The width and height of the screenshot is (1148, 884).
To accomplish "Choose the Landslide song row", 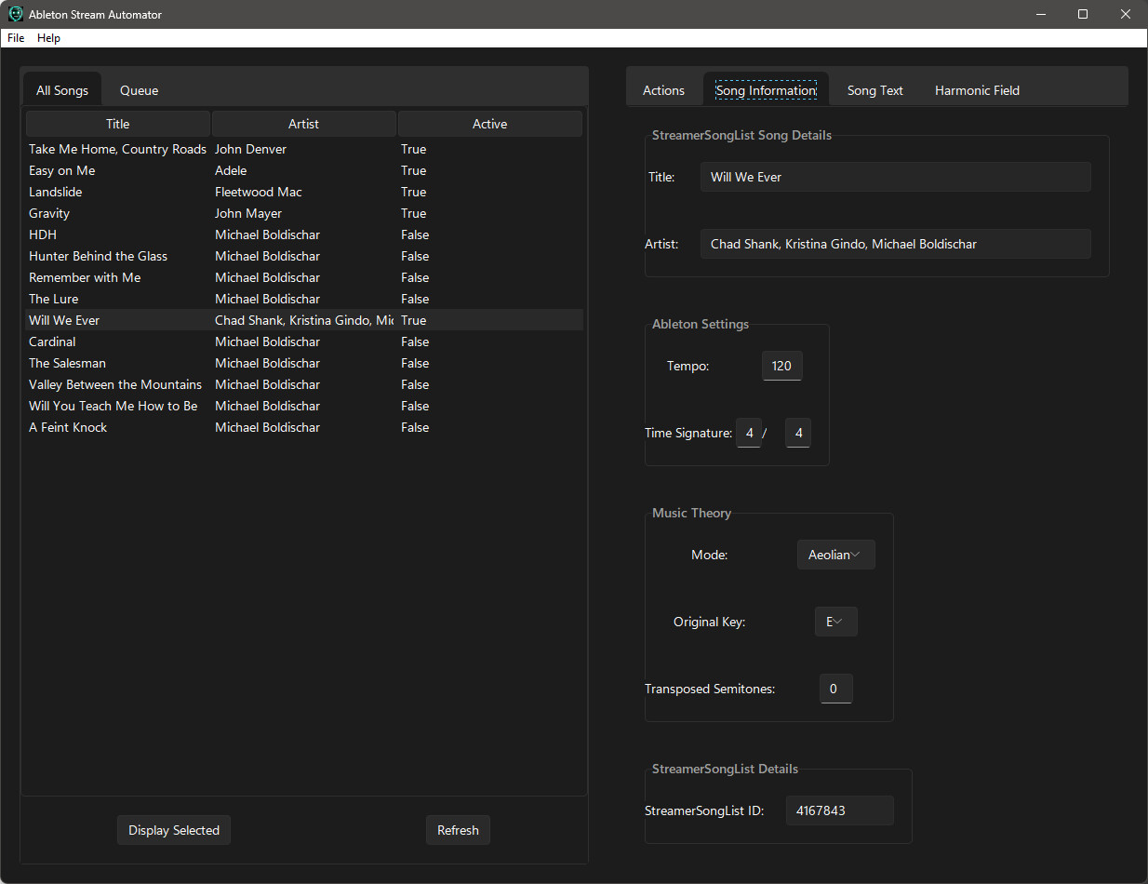I will (x=55, y=192).
